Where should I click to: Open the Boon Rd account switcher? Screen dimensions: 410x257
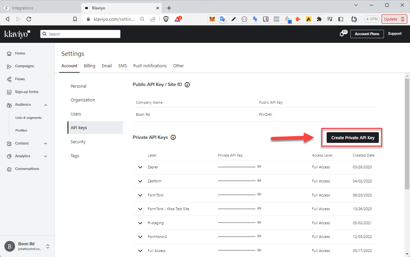point(27,246)
